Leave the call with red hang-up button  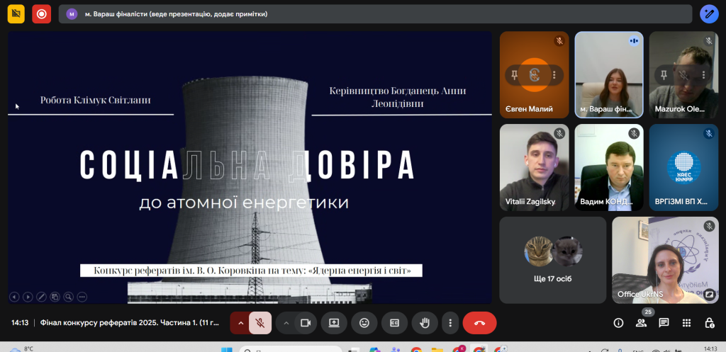coord(479,323)
